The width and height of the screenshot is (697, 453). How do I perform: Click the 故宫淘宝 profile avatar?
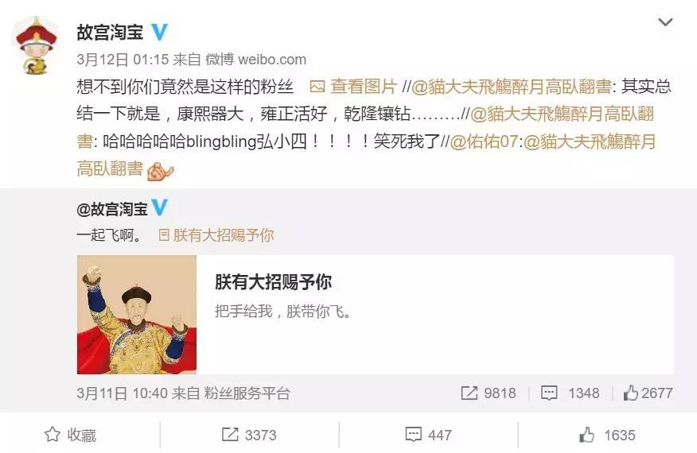tap(36, 45)
